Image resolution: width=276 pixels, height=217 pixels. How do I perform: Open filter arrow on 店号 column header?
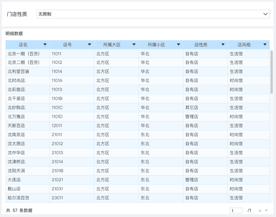click(89, 45)
